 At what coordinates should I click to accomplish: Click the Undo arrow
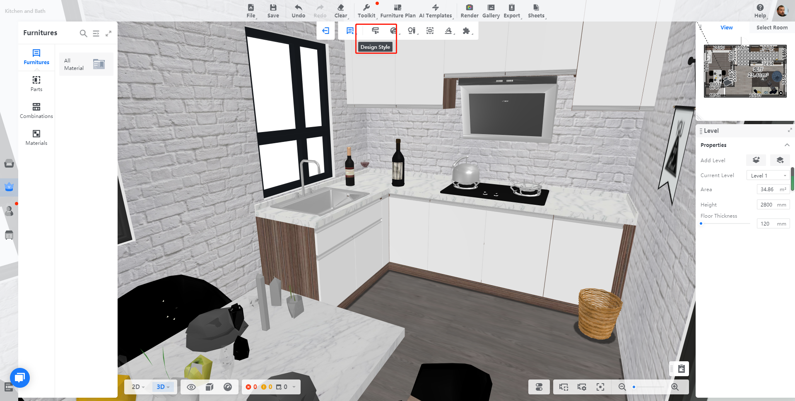click(x=298, y=11)
